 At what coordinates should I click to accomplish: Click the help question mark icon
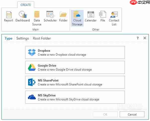tap(138, 38)
